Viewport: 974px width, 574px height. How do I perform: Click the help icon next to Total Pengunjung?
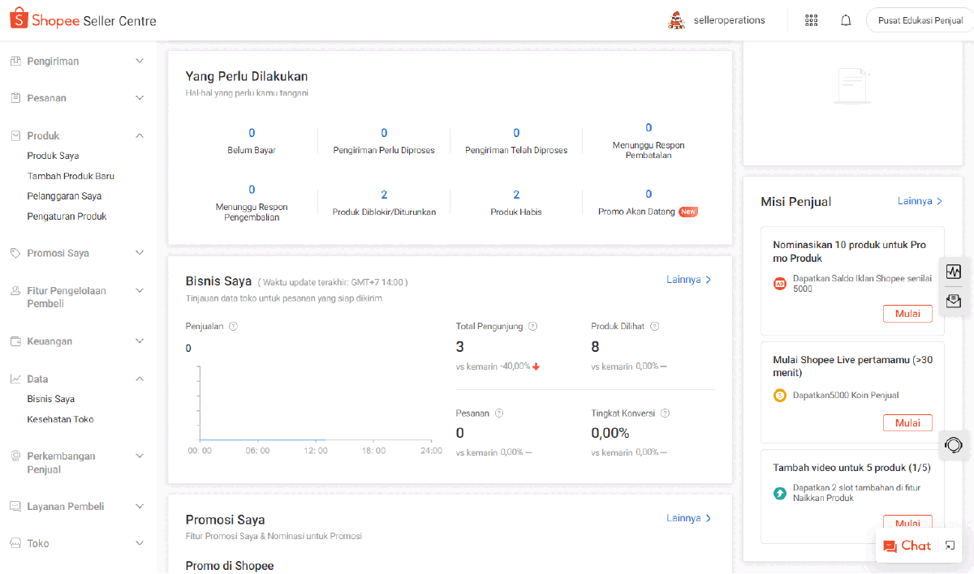tap(533, 327)
